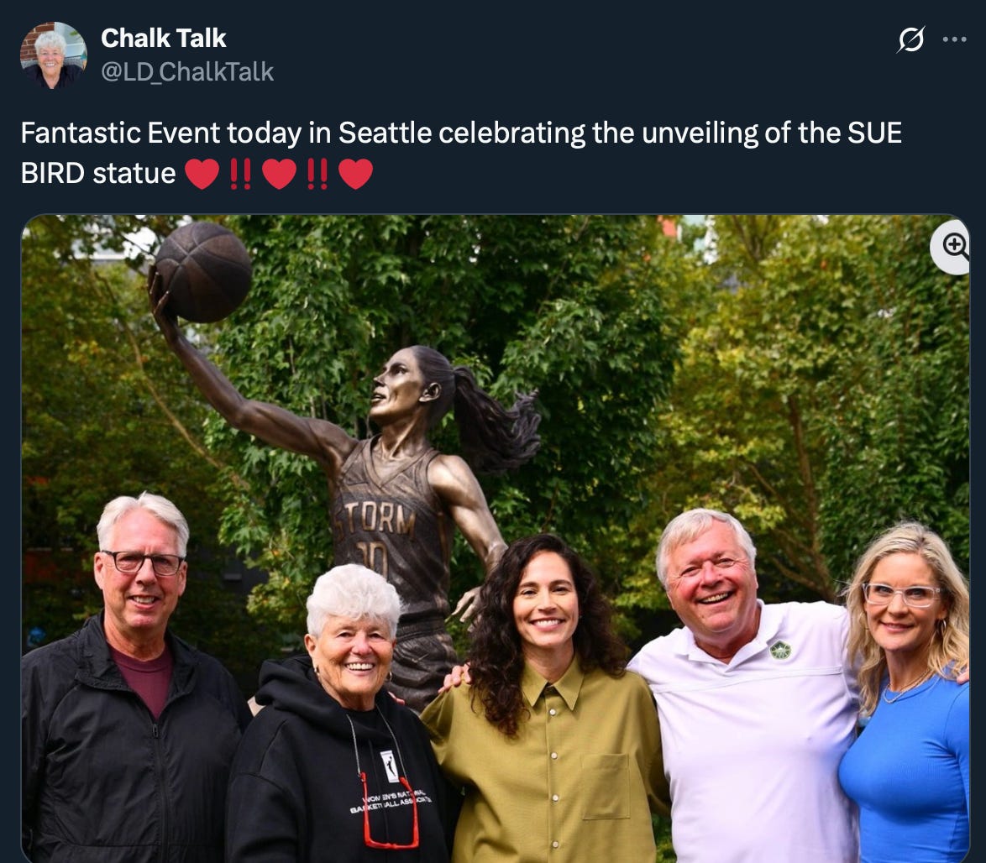Click the Chalk Talk display name
The image size is (986, 863).
pyautogui.click(x=163, y=39)
